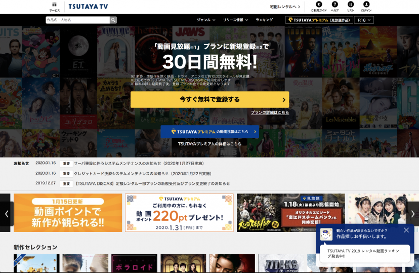Click the search magnifier button
Screen dimensions: 419x273
[x=113, y=20]
